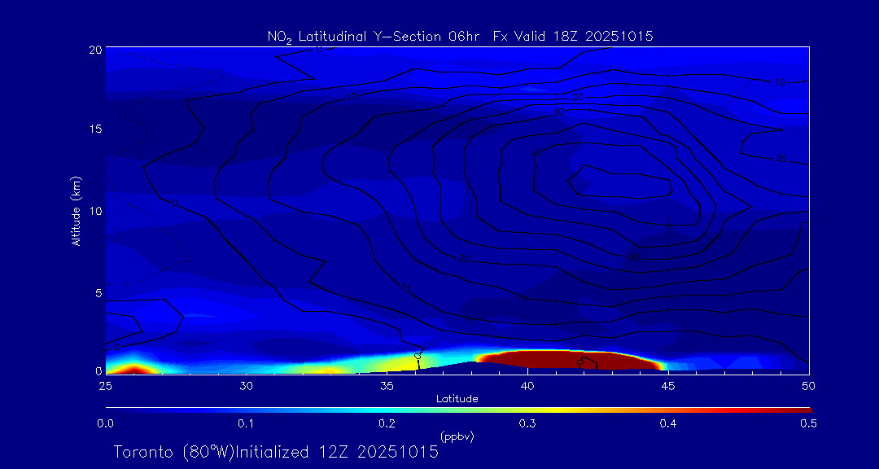This screenshot has width=879, height=469.
Task: Click the latitude 25 tick label
Action: pyautogui.click(x=105, y=384)
